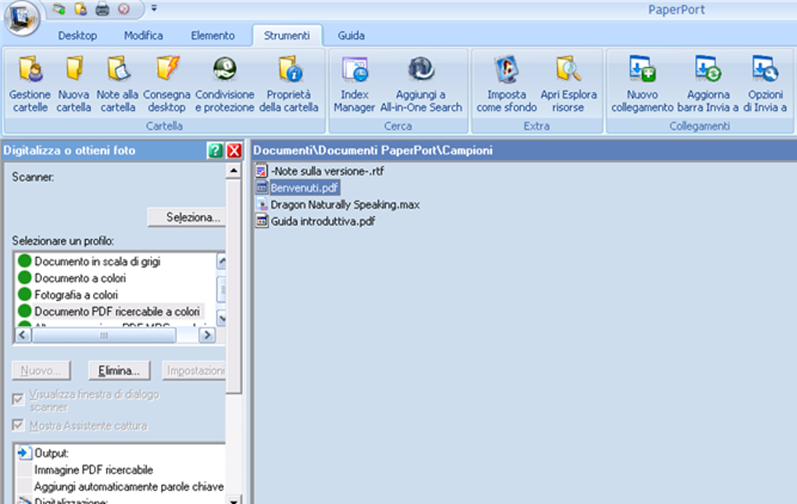Viewport: 797px width, 504px height.
Task: Click Immagine PDF ricercabile output entry
Action: [x=94, y=470]
